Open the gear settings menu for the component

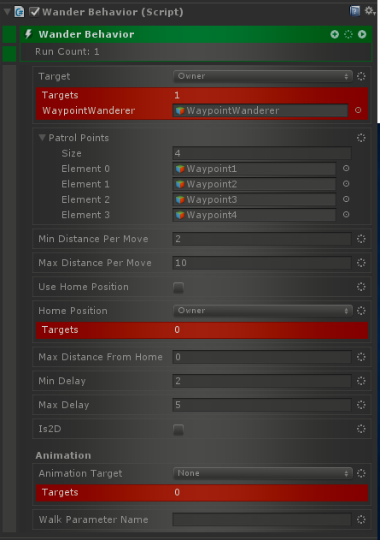(370, 11)
